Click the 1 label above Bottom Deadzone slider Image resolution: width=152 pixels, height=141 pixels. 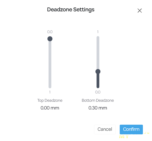(98, 32)
